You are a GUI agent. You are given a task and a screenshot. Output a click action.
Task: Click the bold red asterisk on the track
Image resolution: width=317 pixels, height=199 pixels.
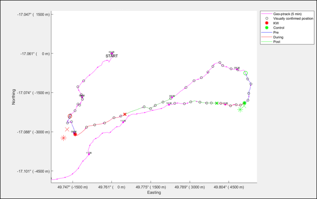click(75, 134)
